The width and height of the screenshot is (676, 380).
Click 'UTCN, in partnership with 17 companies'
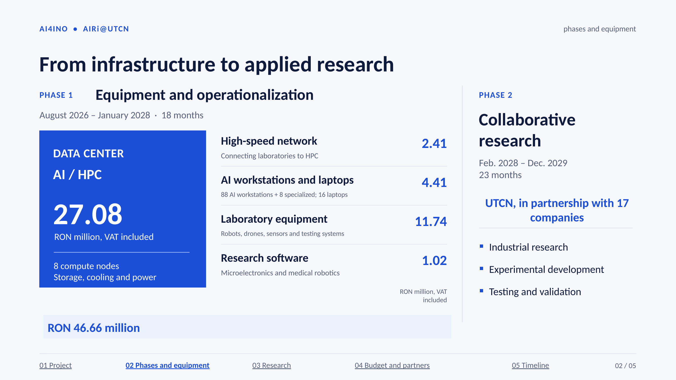(x=557, y=210)
